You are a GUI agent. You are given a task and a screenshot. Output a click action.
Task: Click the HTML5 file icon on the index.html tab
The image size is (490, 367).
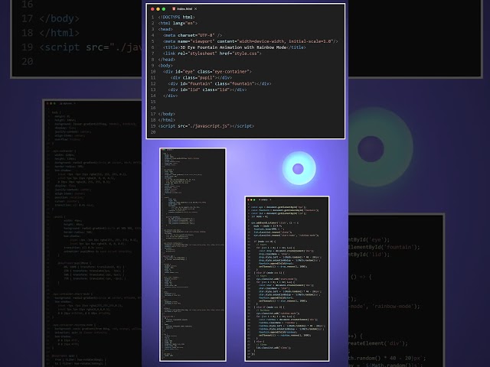(x=174, y=8)
